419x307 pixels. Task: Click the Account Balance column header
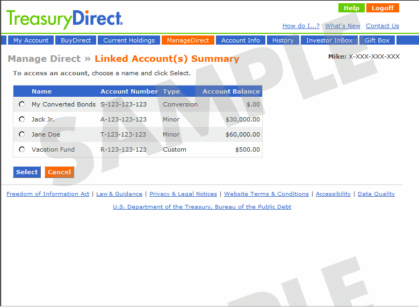point(231,91)
